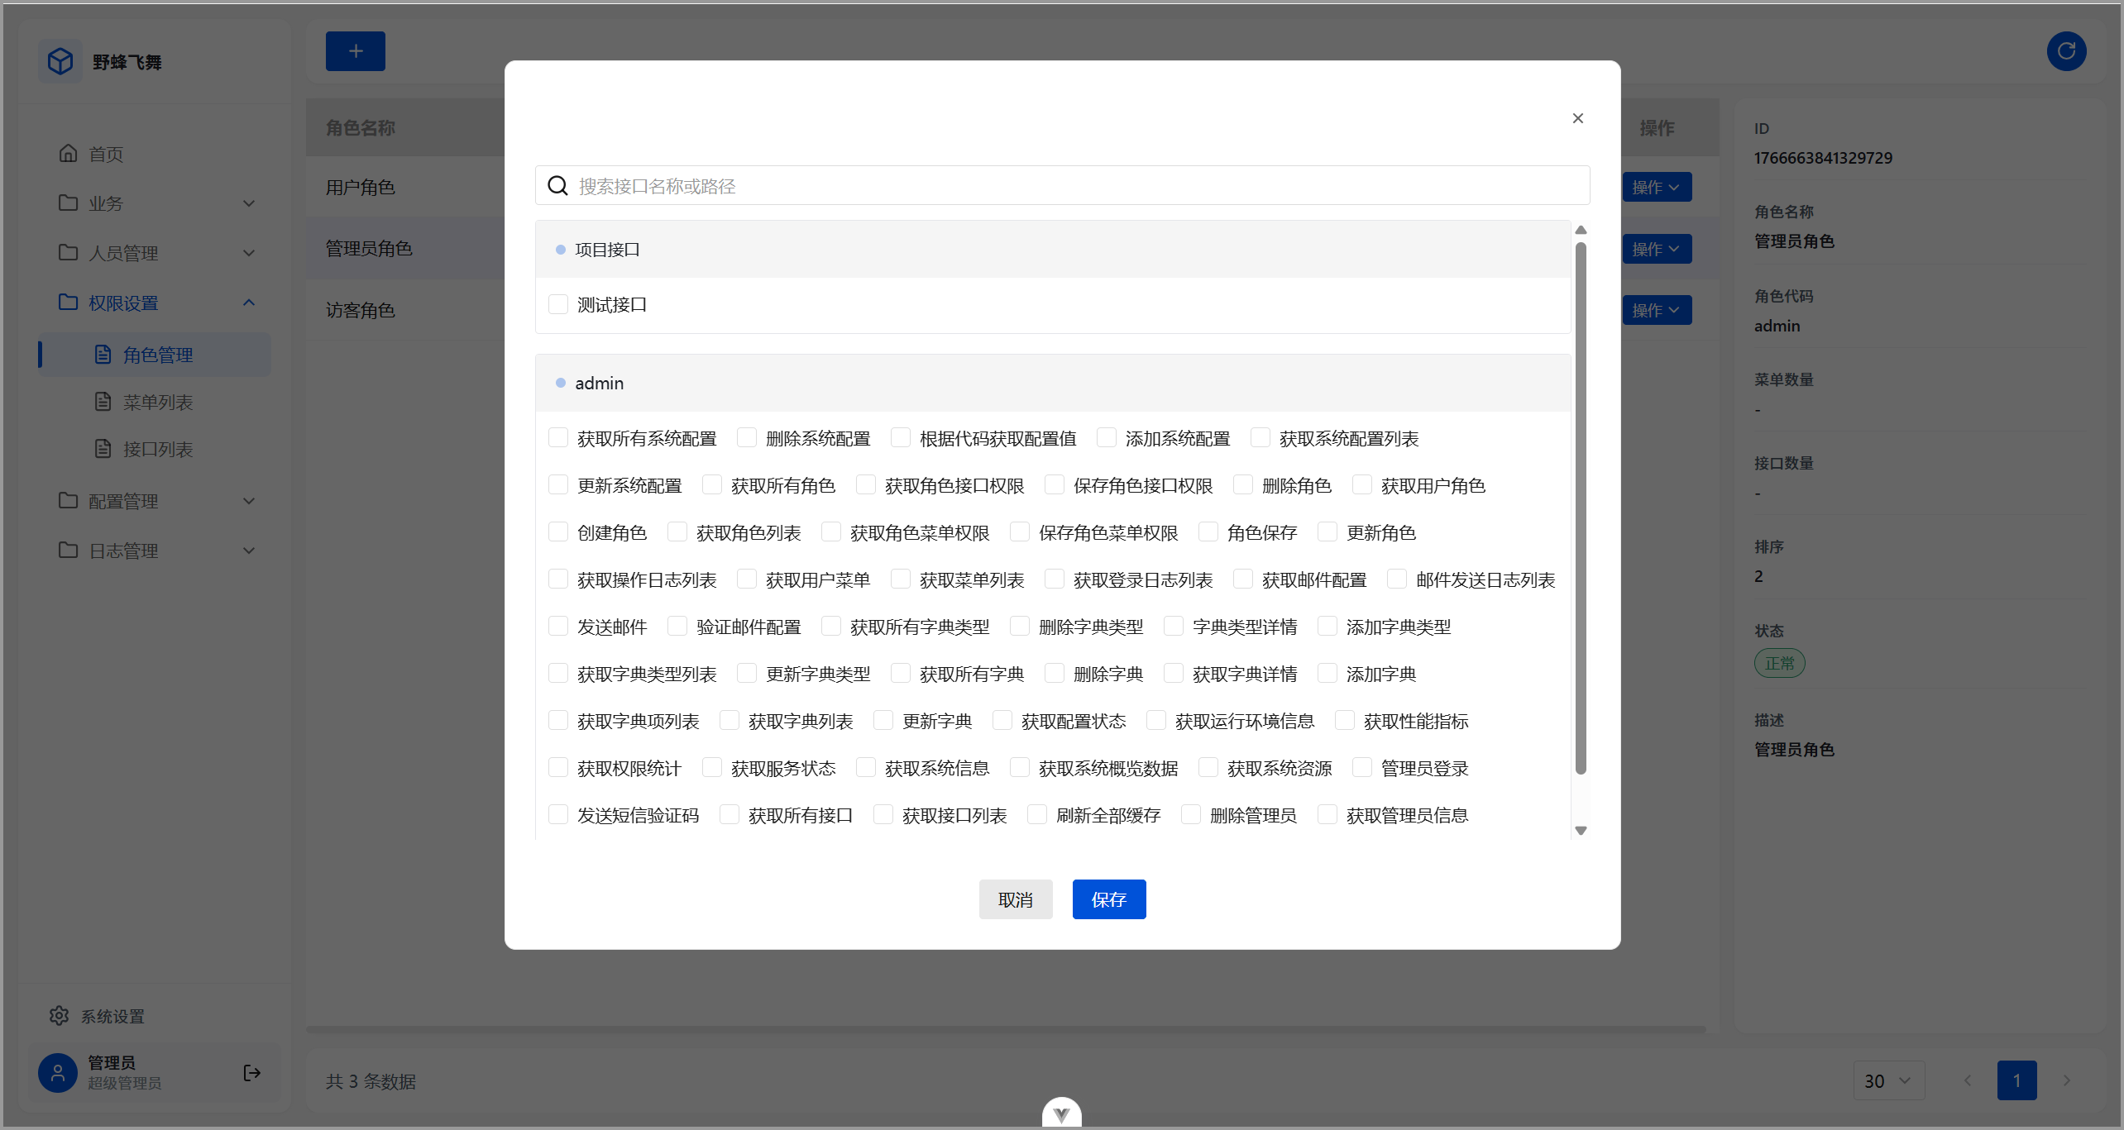The height and width of the screenshot is (1130, 2124).
Task: Click the 保存 button
Action: coord(1109,899)
